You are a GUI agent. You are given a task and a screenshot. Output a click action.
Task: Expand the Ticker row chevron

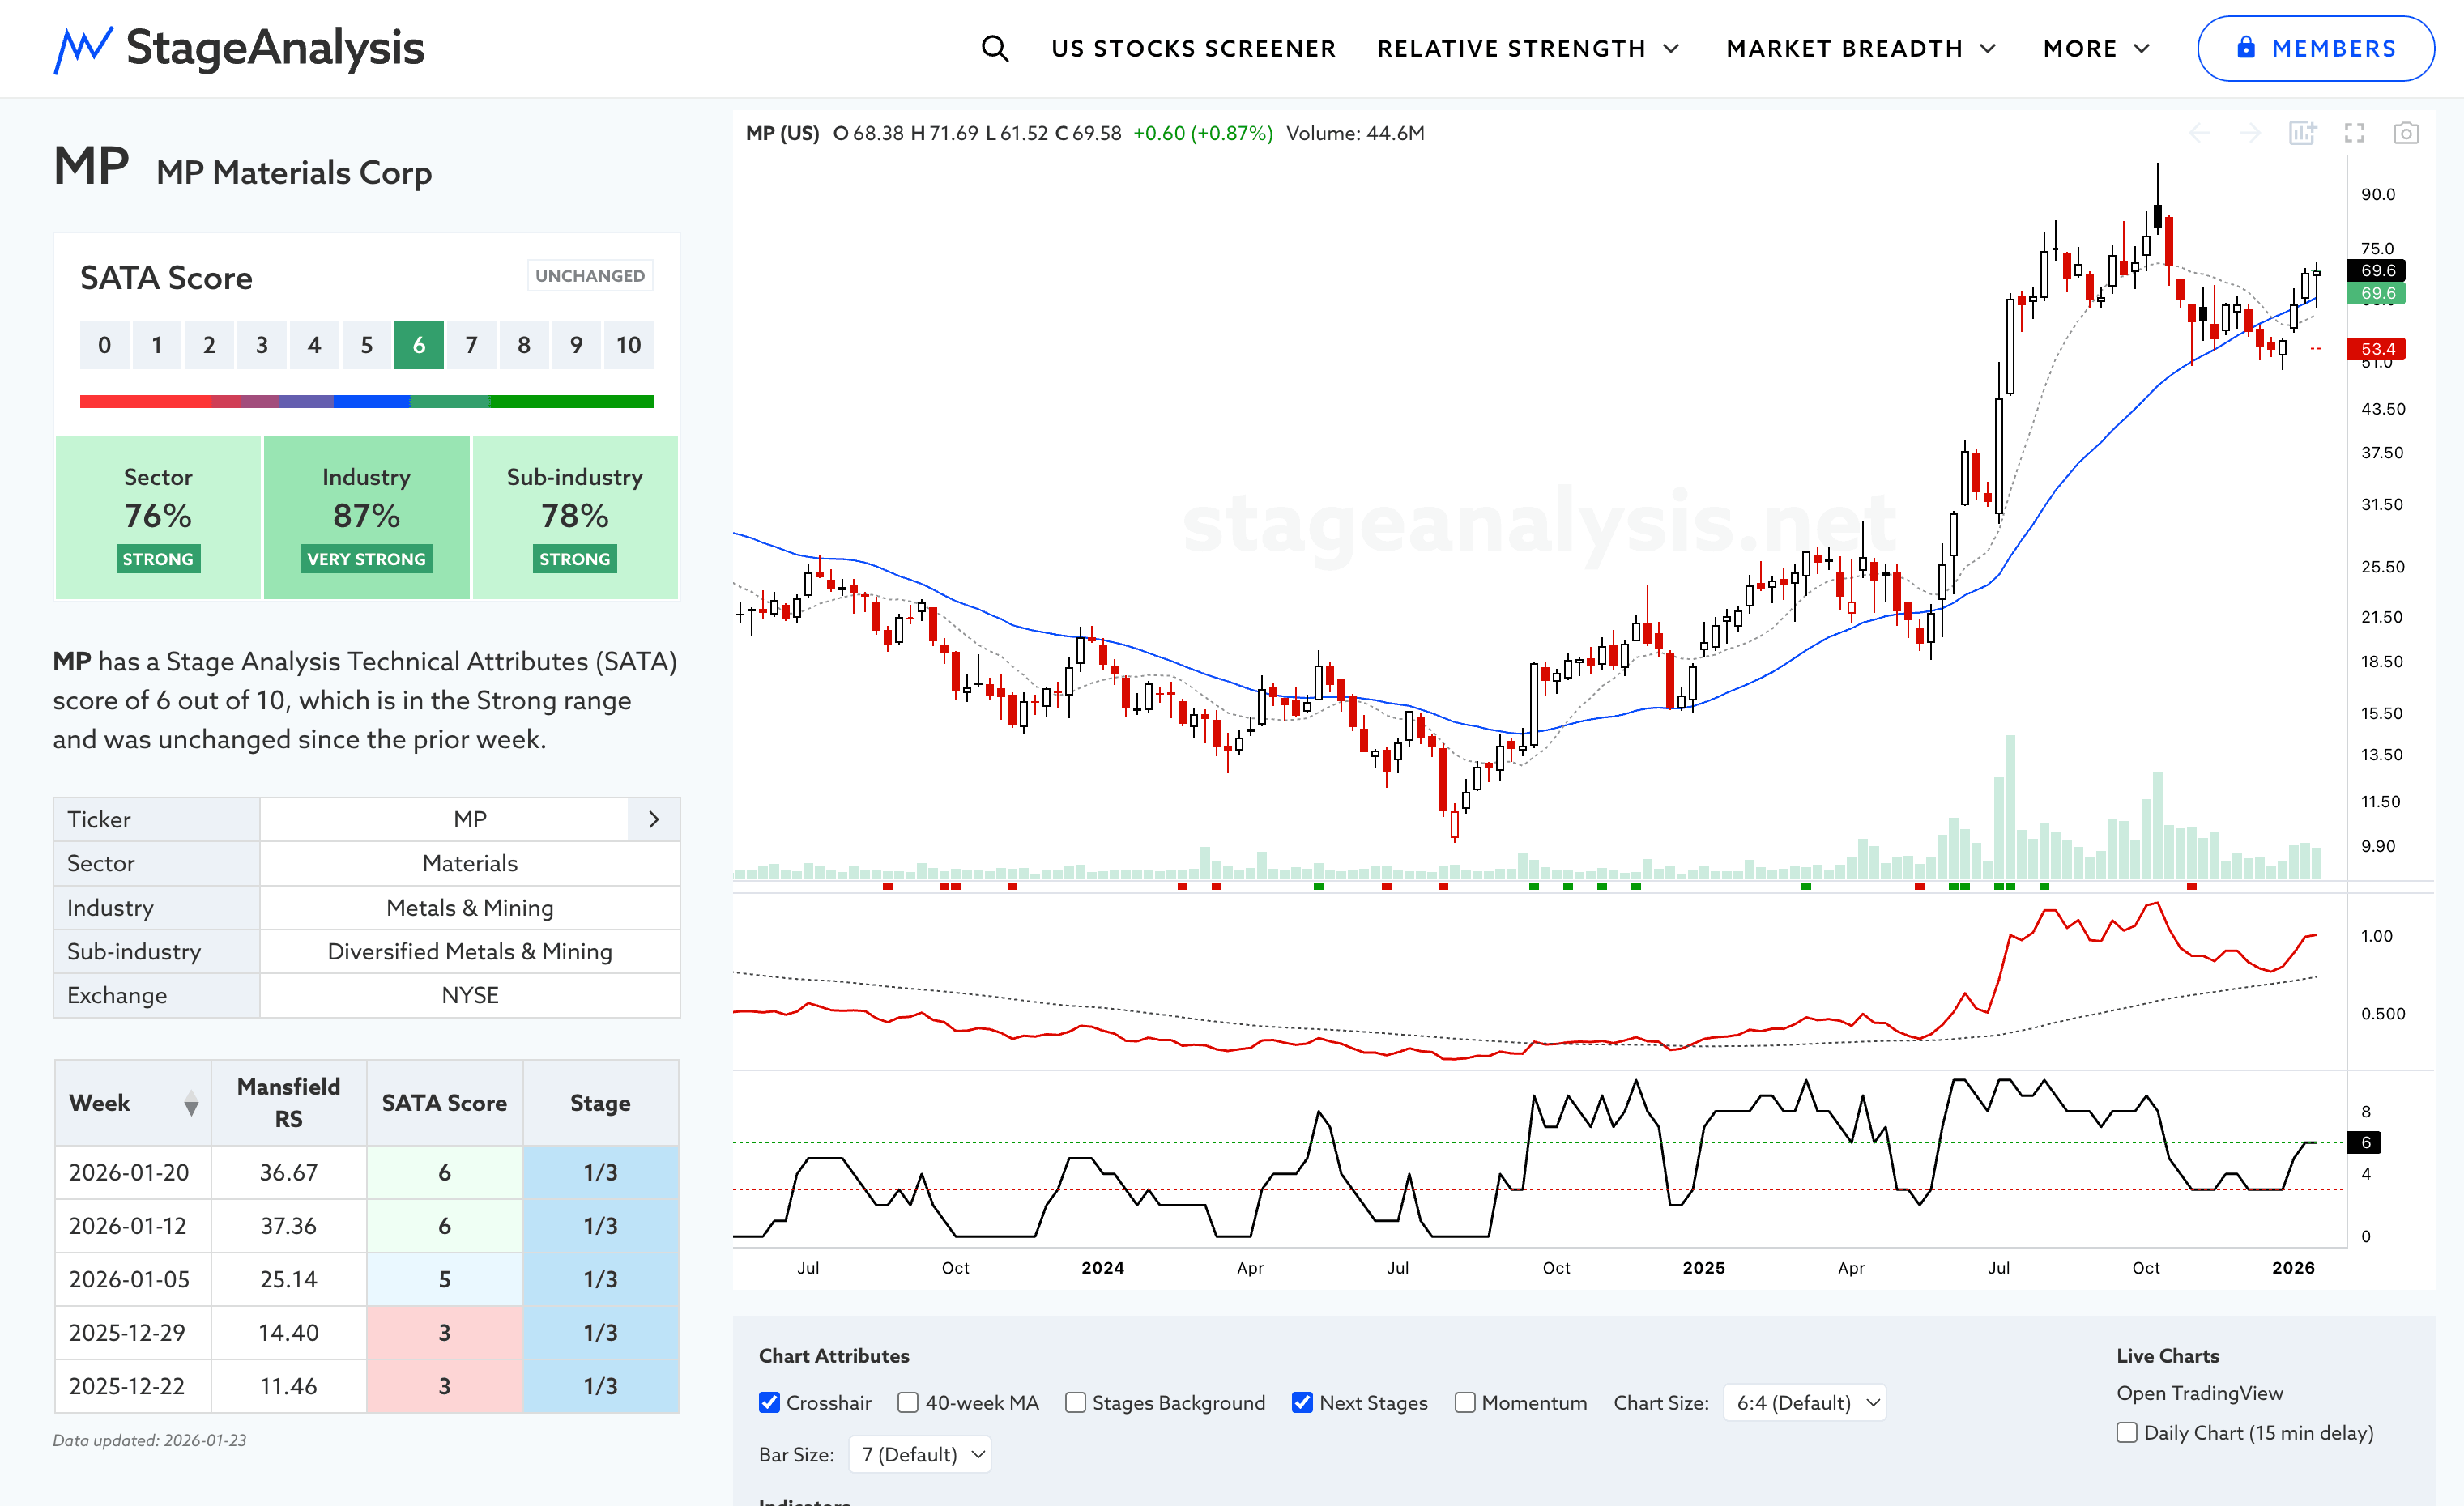click(x=654, y=819)
